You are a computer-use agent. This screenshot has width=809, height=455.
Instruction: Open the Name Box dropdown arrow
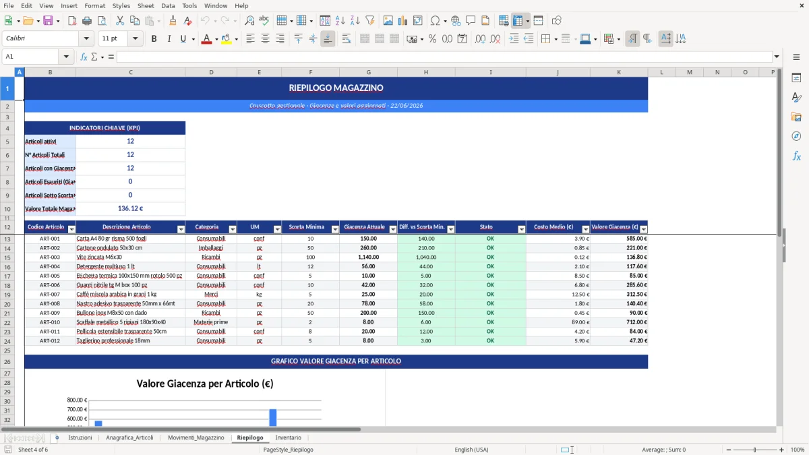[66, 57]
